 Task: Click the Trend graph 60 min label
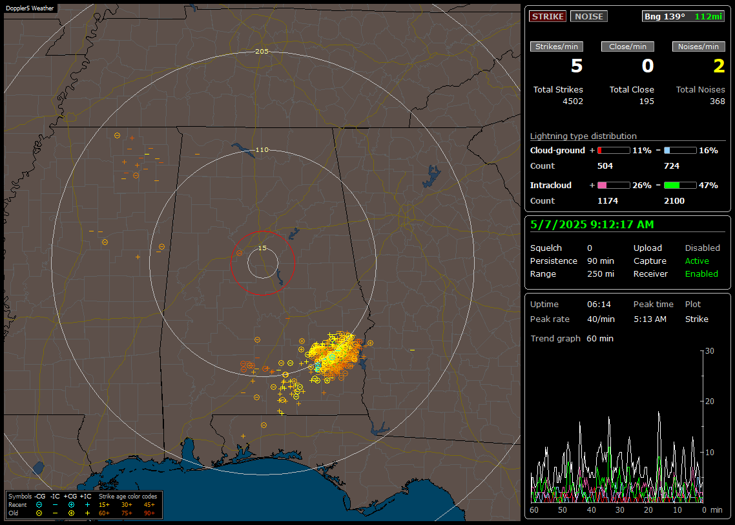pos(572,339)
